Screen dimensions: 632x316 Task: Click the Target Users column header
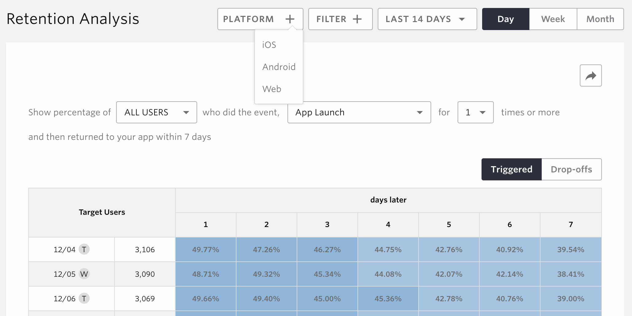pyautogui.click(x=102, y=212)
